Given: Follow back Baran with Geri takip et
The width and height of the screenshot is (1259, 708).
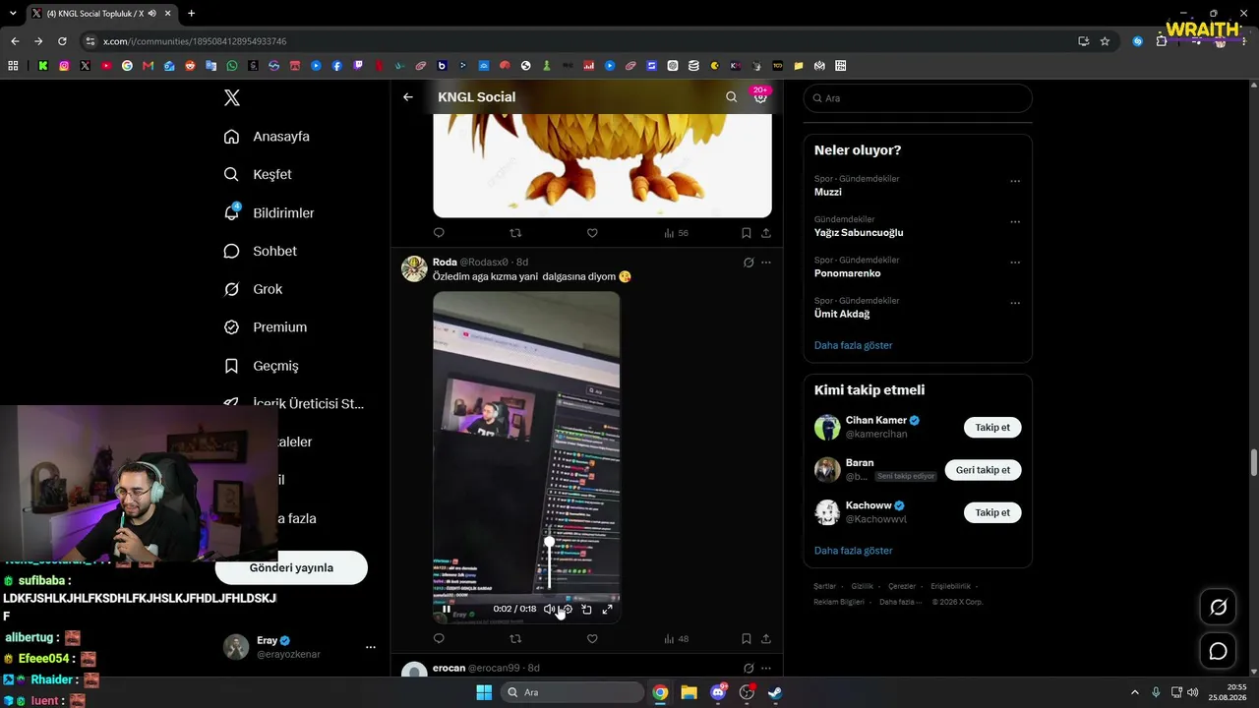Looking at the screenshot, I should pyautogui.click(x=984, y=470).
